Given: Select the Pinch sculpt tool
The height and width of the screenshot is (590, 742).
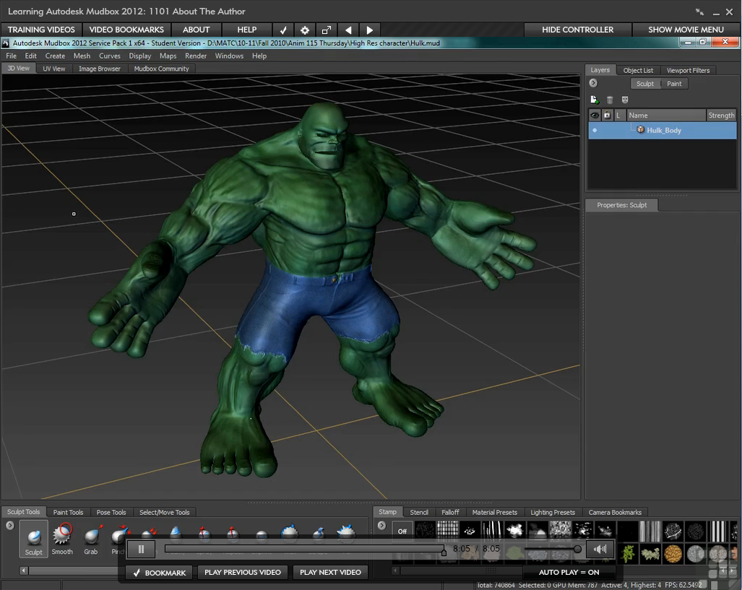Looking at the screenshot, I should [118, 539].
